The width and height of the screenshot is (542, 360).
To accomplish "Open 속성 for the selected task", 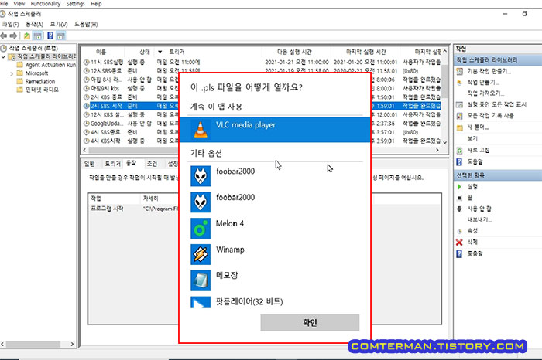I will pyautogui.click(x=472, y=231).
